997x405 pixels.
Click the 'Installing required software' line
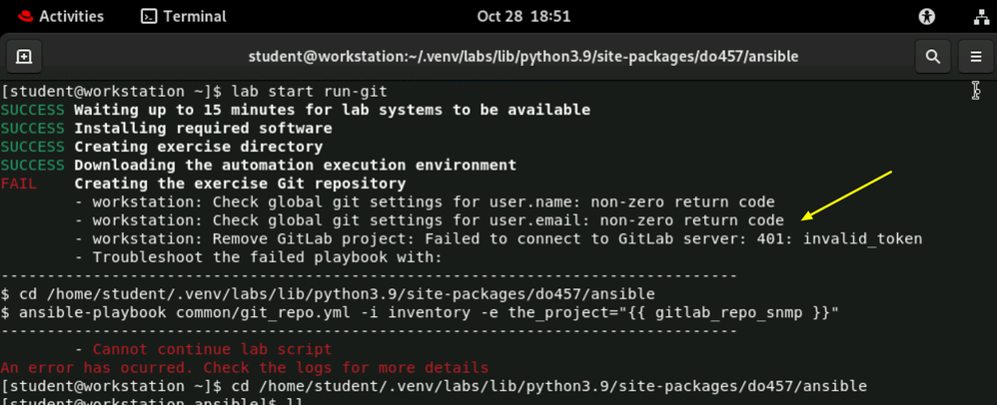[x=203, y=129]
